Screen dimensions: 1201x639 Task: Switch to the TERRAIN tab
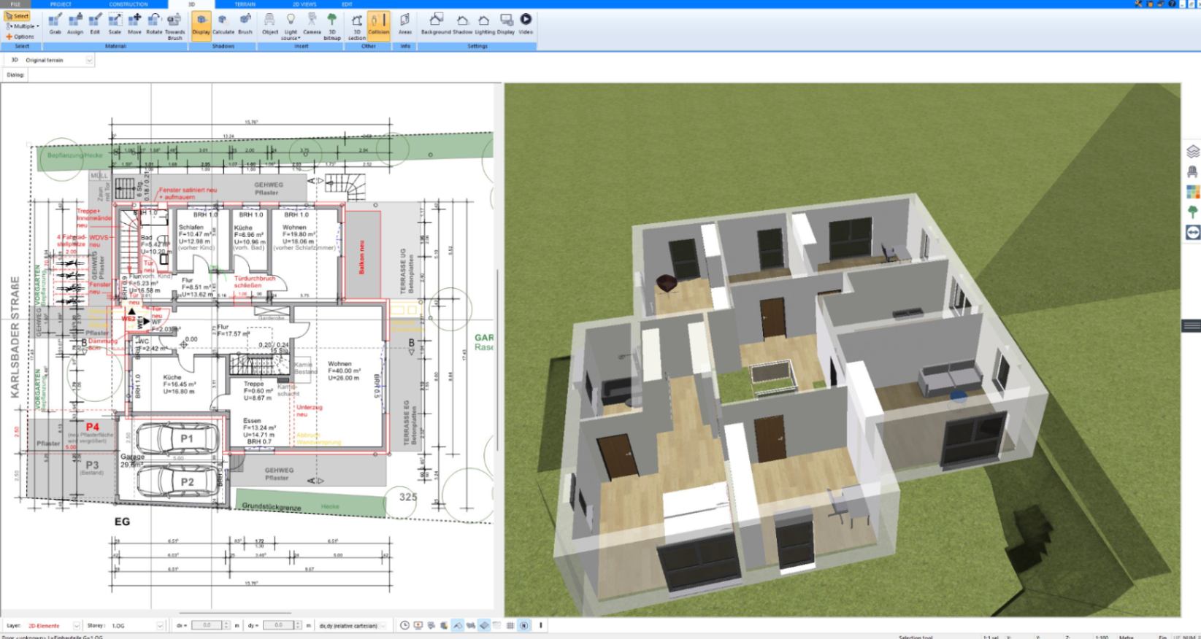(245, 4)
